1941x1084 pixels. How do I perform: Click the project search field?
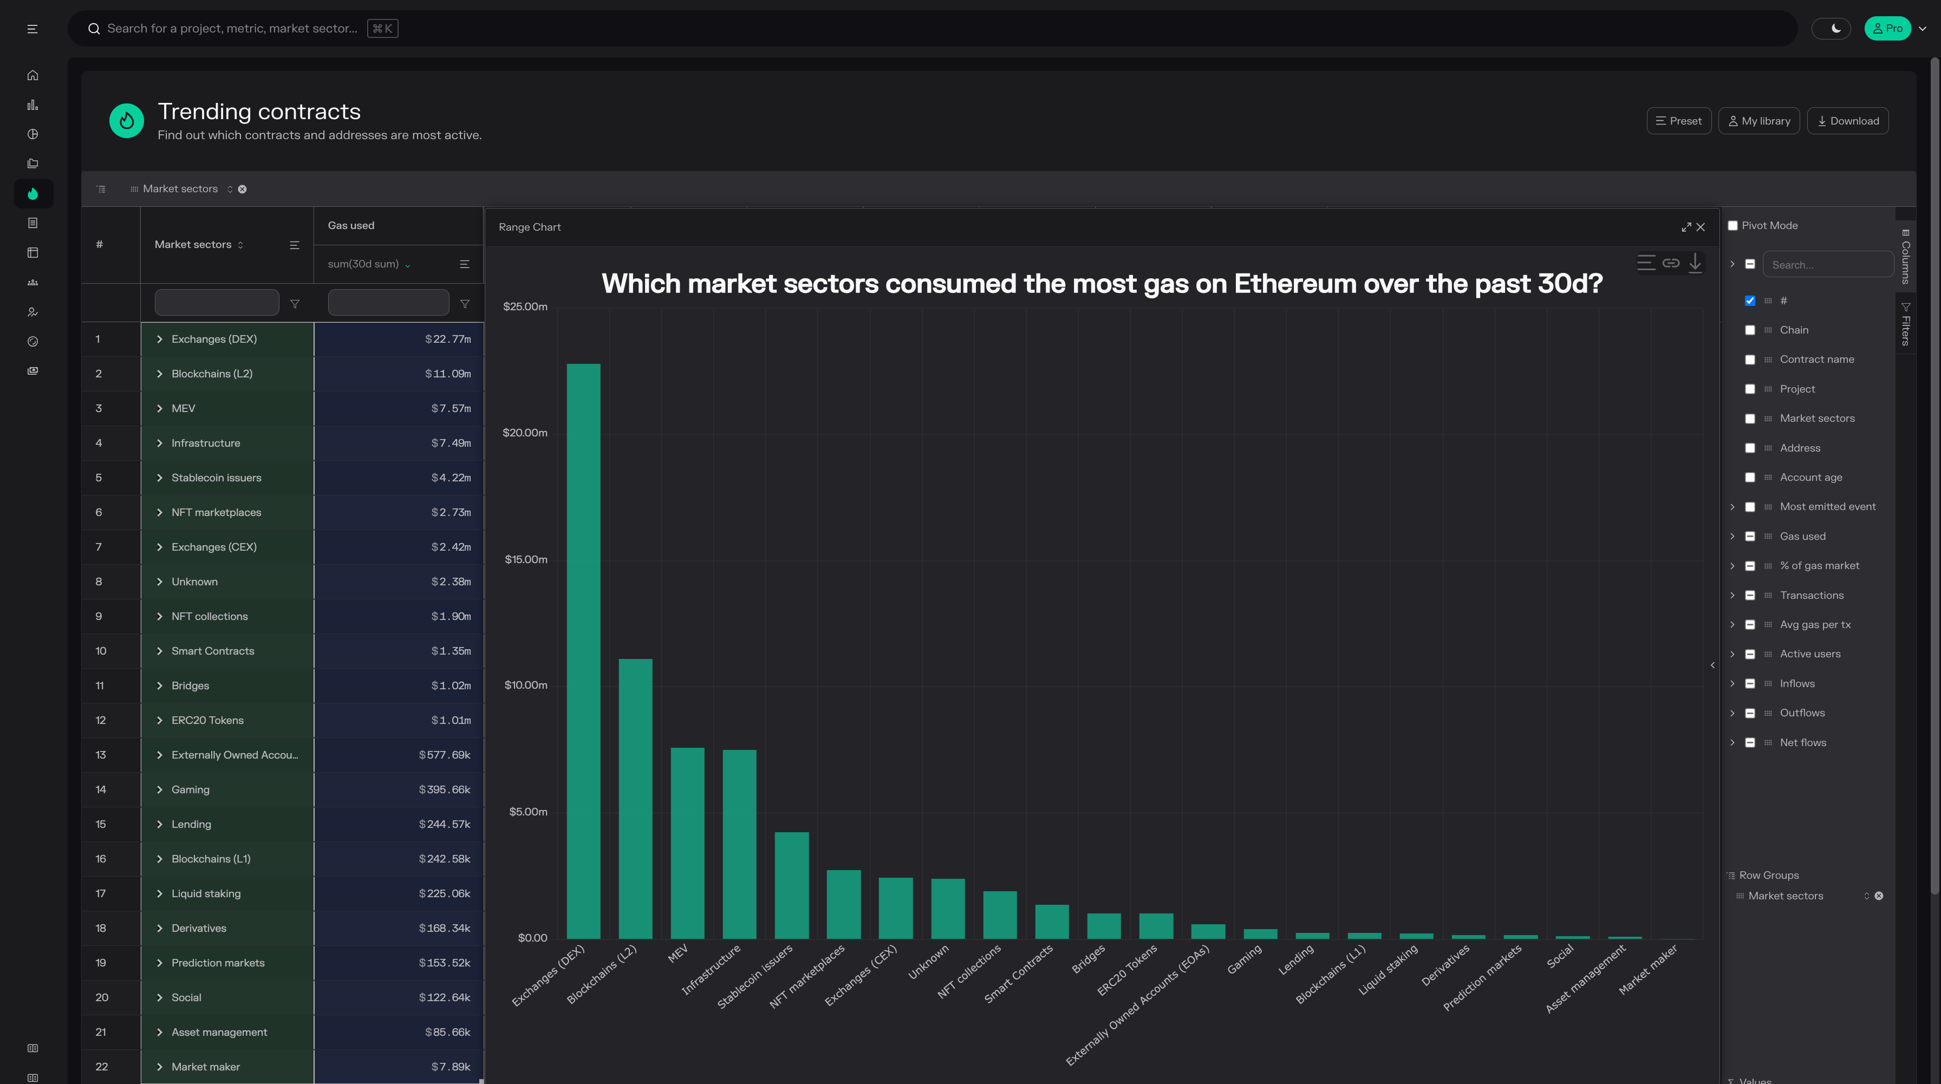(232, 29)
